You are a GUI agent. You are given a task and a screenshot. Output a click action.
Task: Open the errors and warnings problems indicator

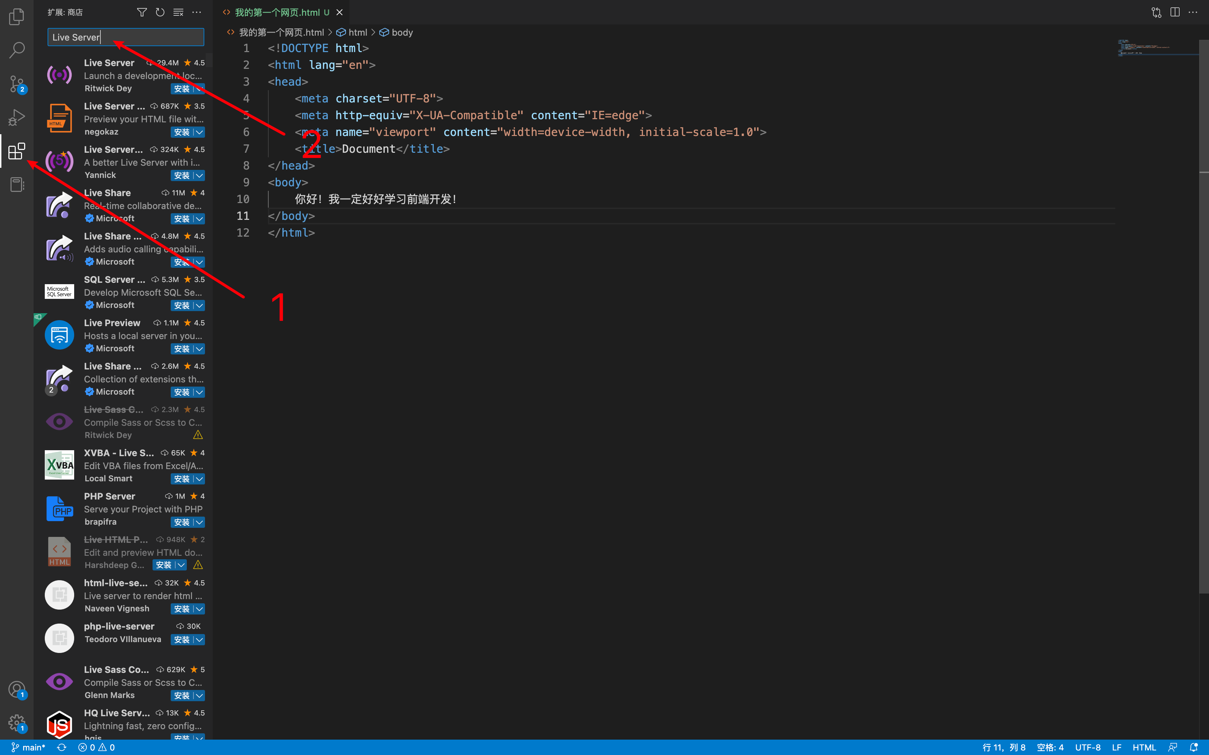(97, 747)
